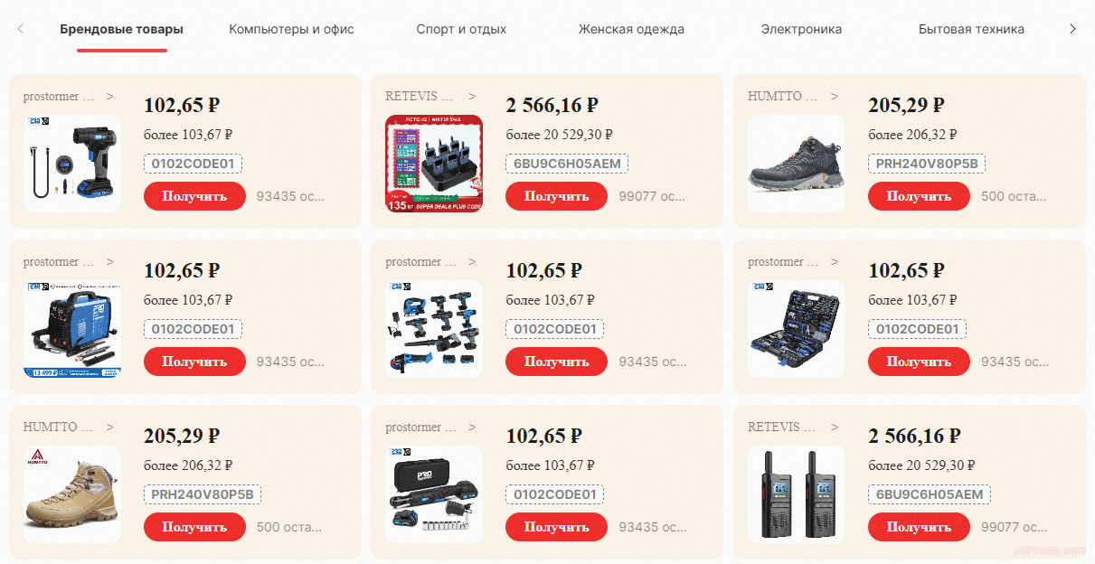The image size is (1095, 564).
Task: Open the electric ratchet wrench kit image
Action: [x=434, y=494]
